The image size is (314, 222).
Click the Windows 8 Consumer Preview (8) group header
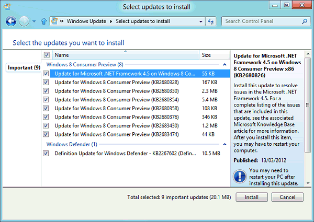(85, 65)
